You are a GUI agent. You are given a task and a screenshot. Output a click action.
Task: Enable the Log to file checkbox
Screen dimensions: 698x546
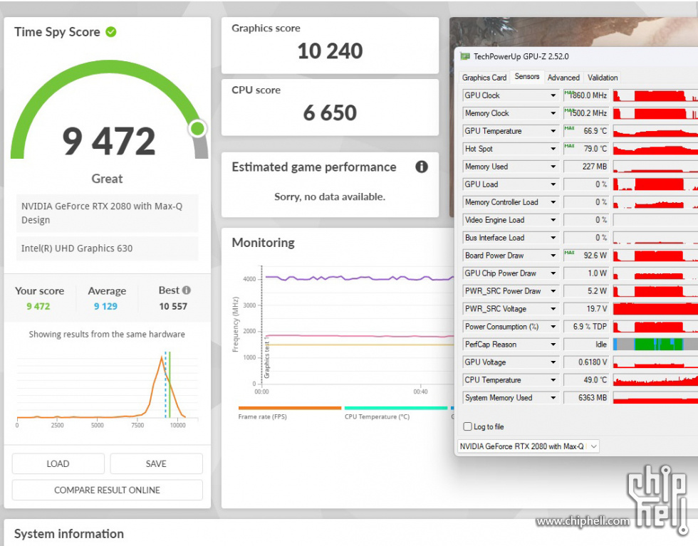click(467, 426)
